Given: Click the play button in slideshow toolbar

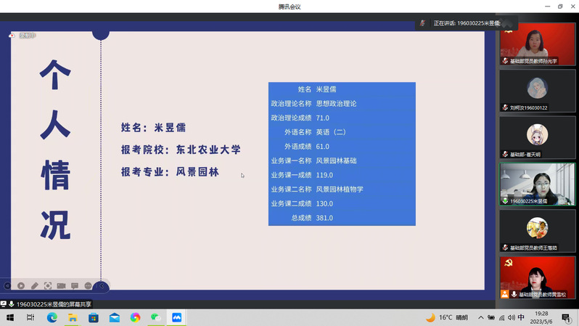Looking at the screenshot, I should (21, 286).
